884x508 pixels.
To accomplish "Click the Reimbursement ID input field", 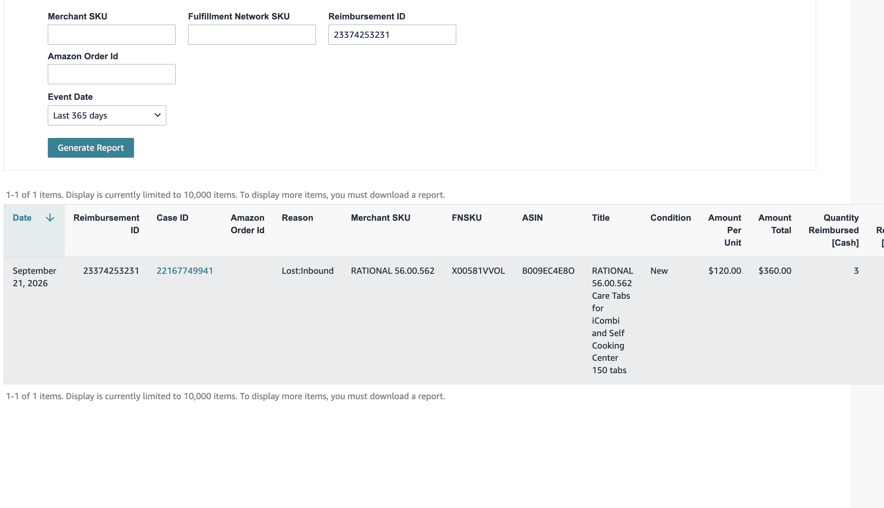I will [x=392, y=35].
